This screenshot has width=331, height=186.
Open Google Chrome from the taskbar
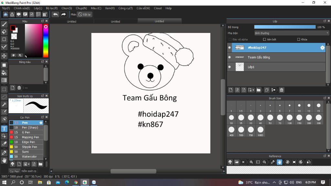[76, 182]
